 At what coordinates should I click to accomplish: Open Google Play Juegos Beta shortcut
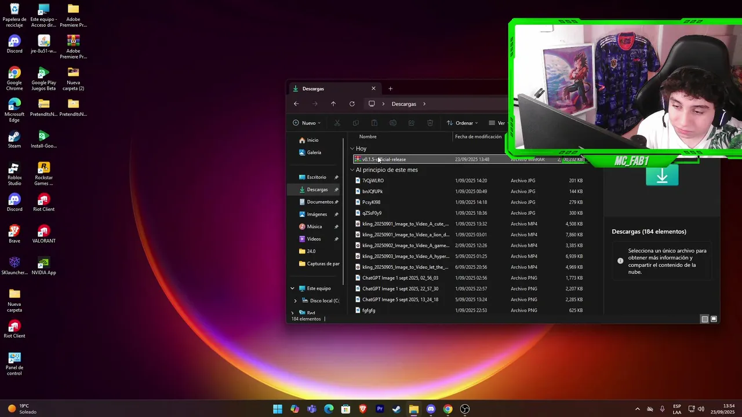pos(43,79)
